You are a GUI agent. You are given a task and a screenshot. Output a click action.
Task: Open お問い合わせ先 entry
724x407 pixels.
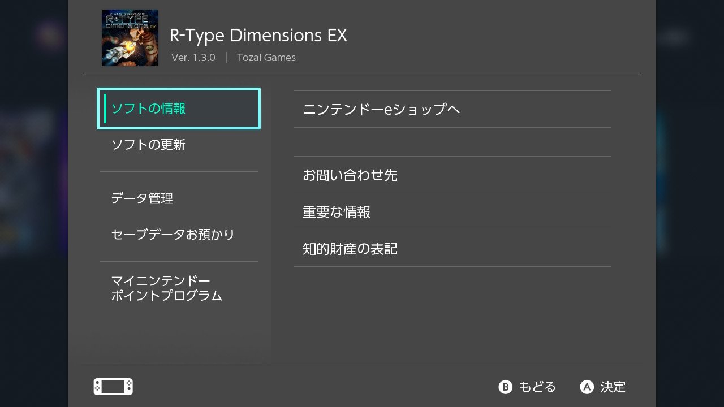point(453,175)
